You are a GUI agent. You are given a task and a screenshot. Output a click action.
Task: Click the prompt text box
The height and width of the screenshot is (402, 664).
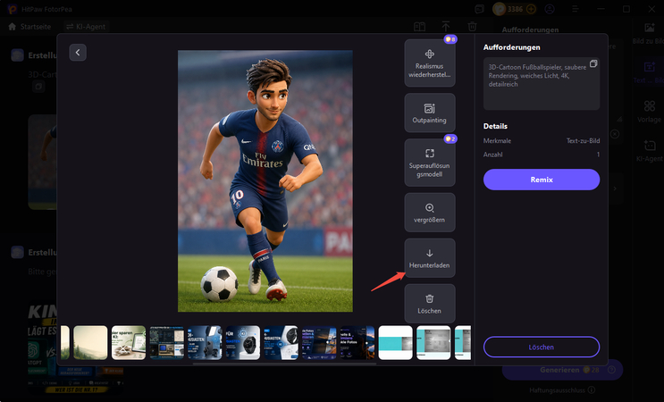542,84
